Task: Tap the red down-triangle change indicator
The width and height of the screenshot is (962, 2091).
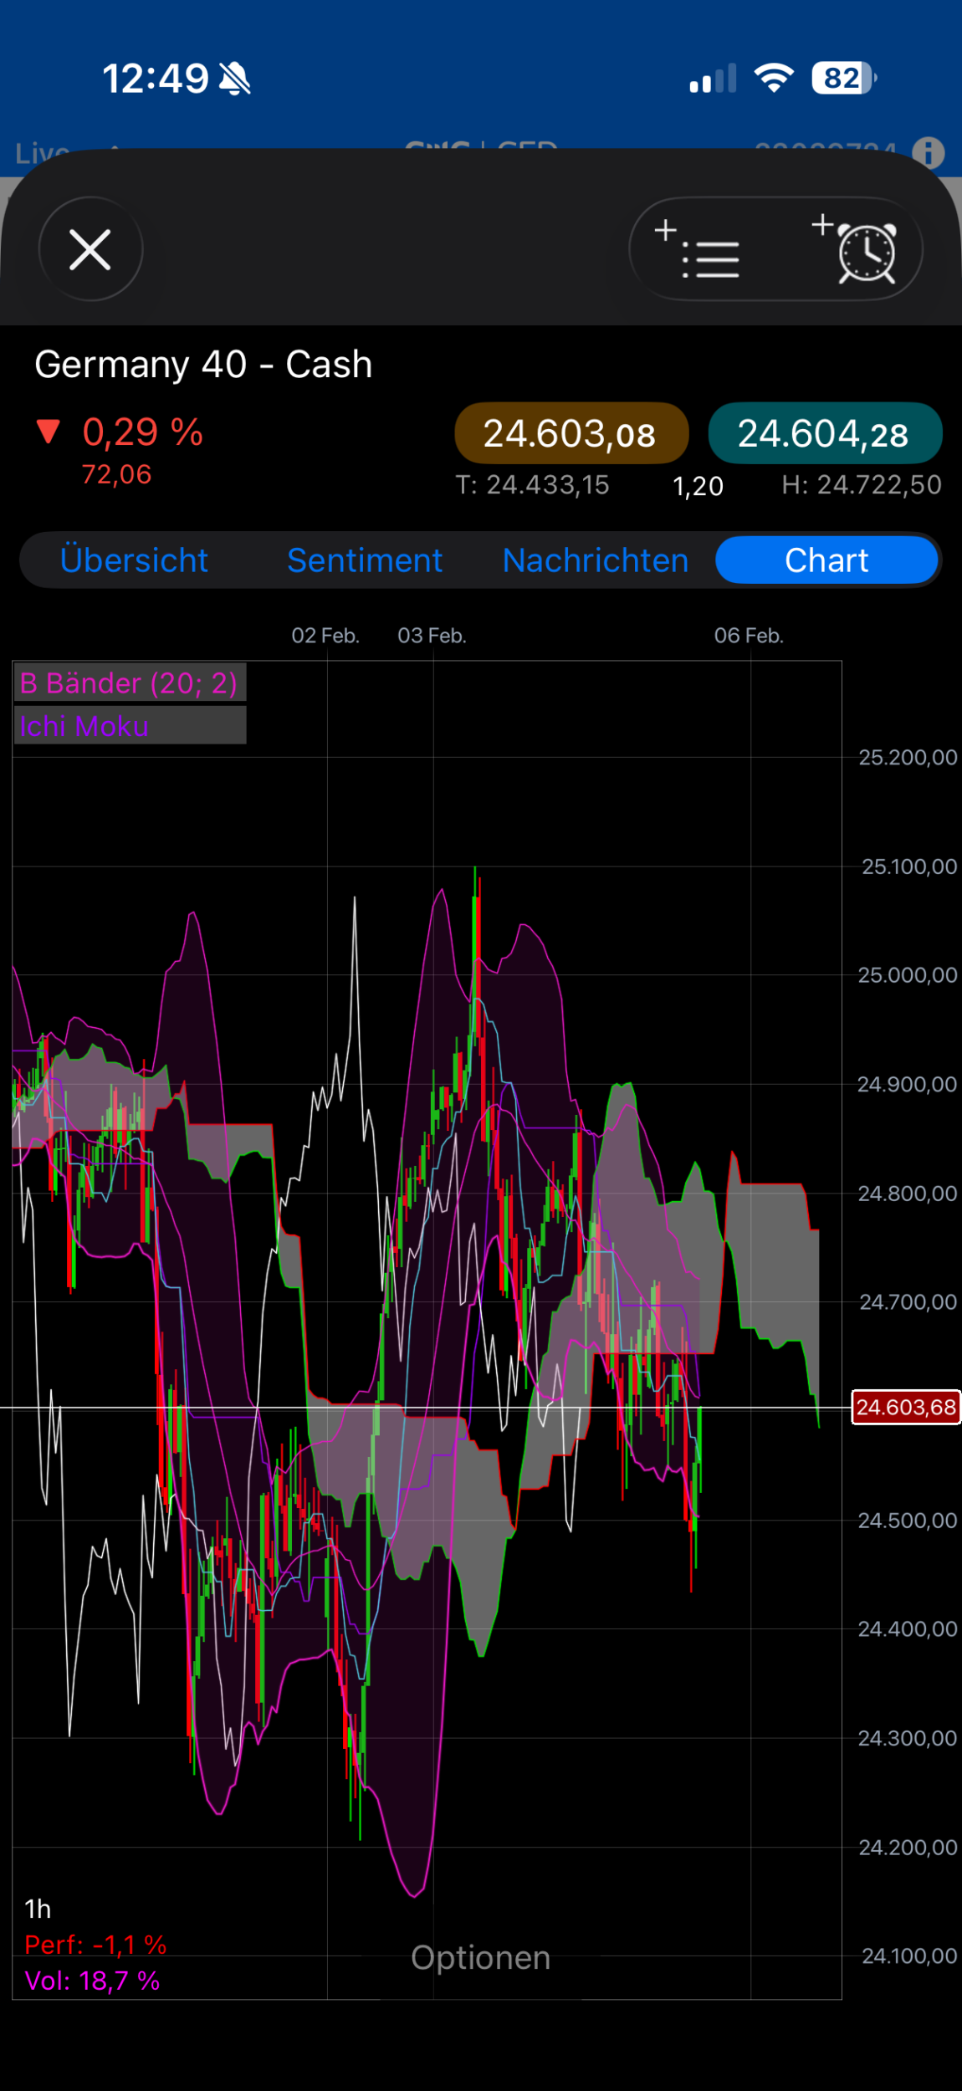Action: (x=49, y=432)
